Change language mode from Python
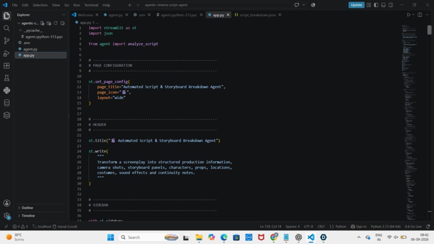 pyautogui.click(x=340, y=227)
